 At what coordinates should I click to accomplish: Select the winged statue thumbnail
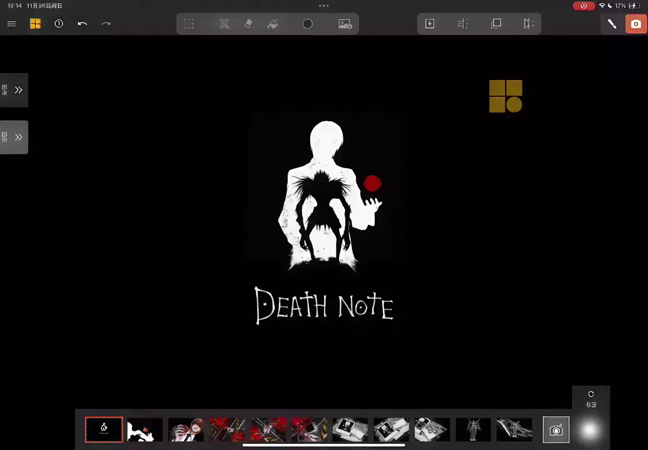coord(473,429)
